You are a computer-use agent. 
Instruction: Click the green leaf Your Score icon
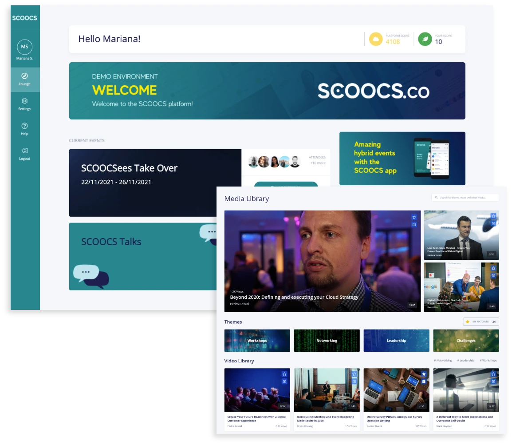(425, 39)
